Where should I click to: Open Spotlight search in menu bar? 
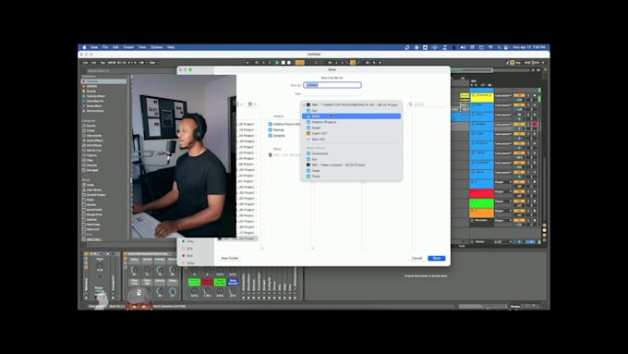tap(499, 47)
